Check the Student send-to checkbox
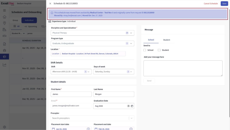This screenshot has width=230, height=130. pyautogui.click(x=159, y=50)
